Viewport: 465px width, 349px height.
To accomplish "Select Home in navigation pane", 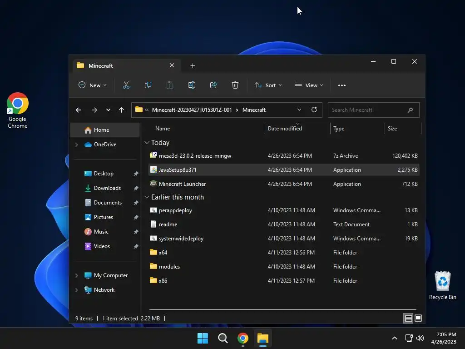I will (105, 130).
